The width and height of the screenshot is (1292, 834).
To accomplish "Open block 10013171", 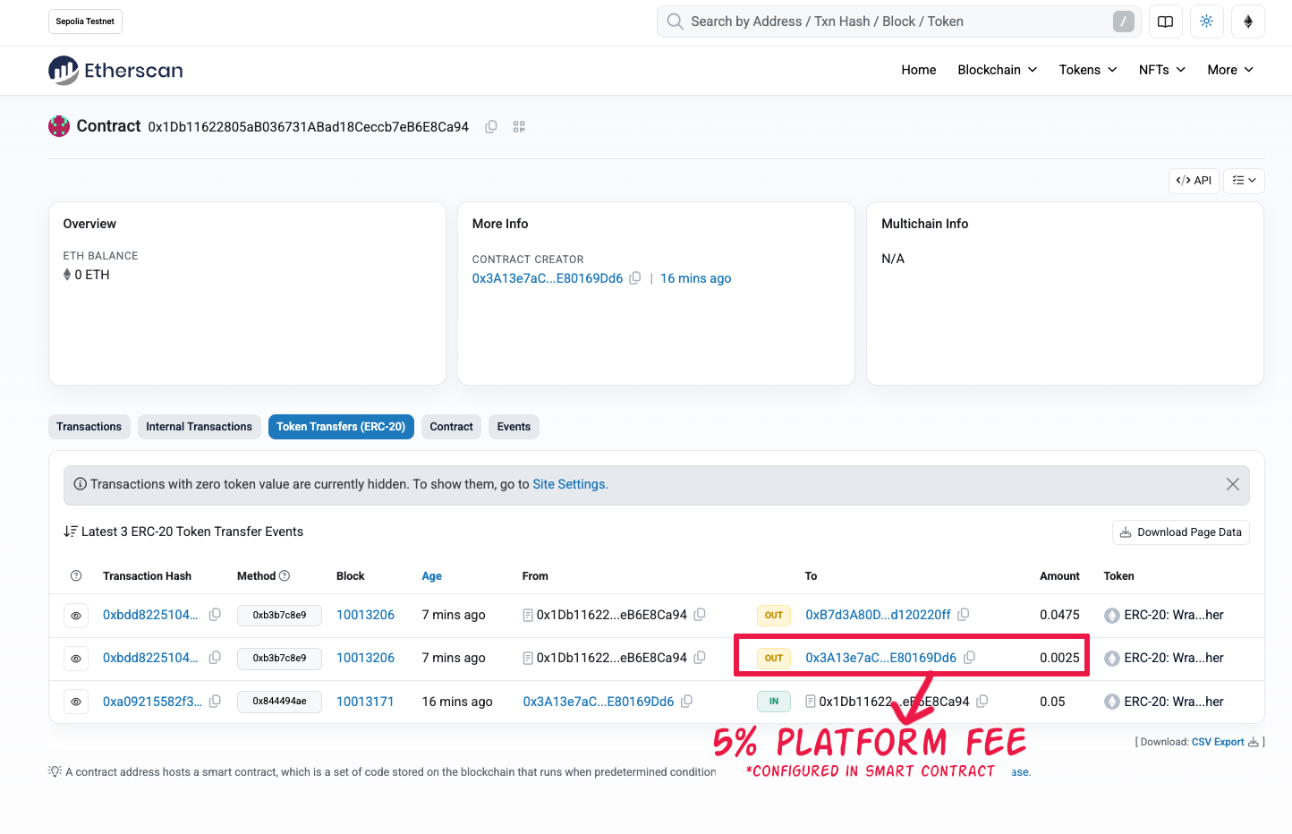I will (x=365, y=702).
